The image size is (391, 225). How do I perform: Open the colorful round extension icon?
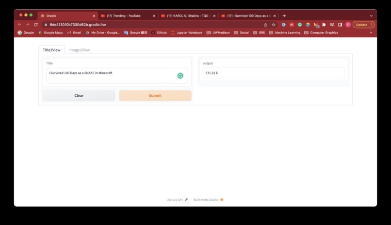pyautogui.click(x=308, y=25)
